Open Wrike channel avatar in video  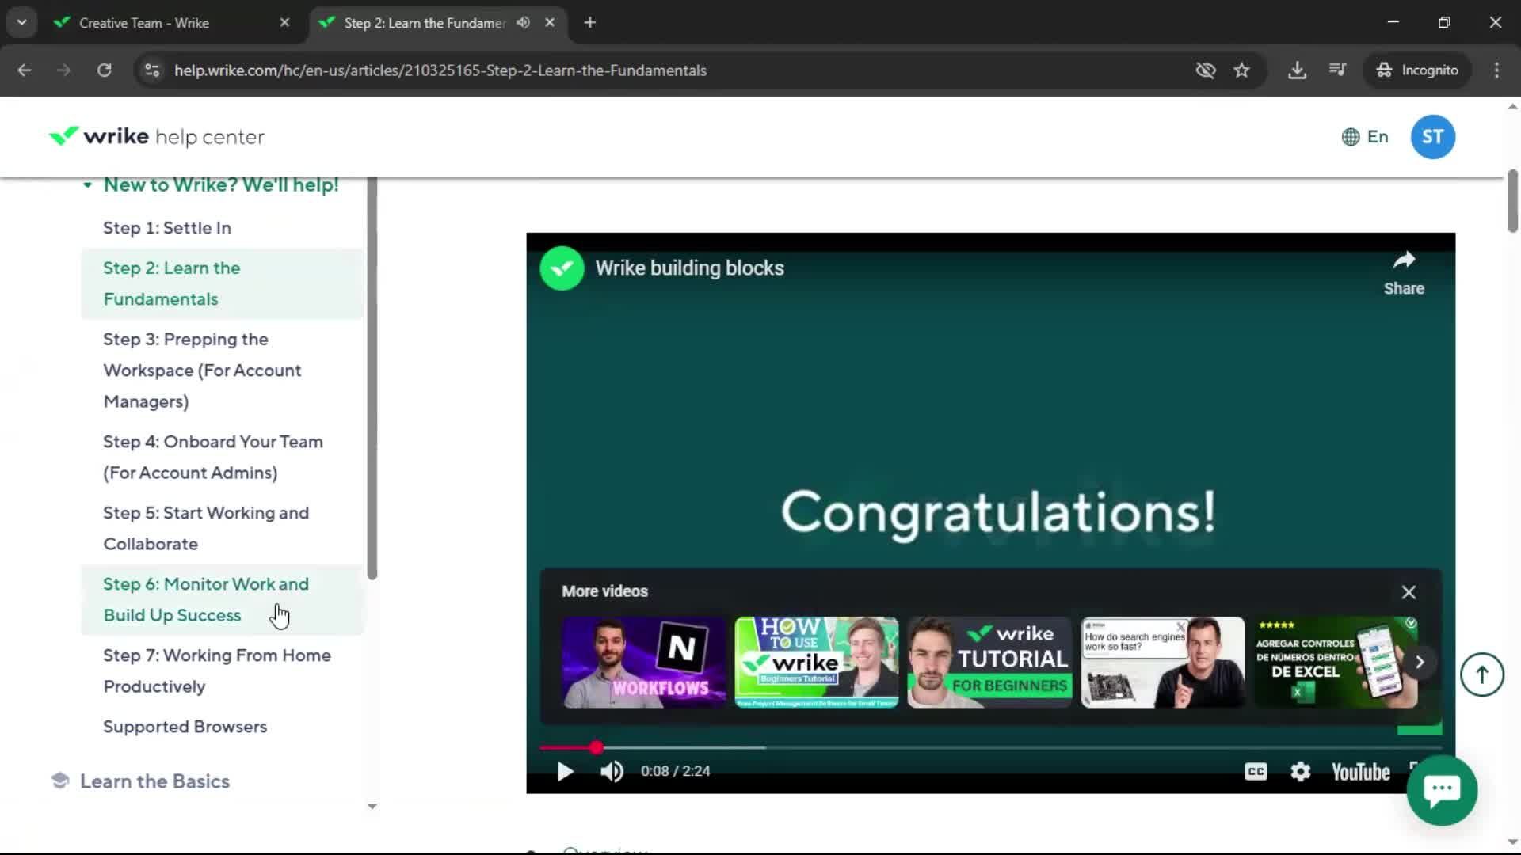(562, 268)
